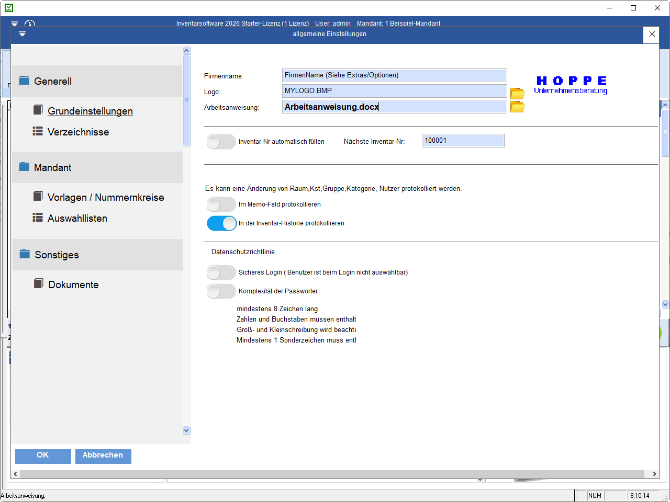Click the Generell folder icon in sidebar

24,81
